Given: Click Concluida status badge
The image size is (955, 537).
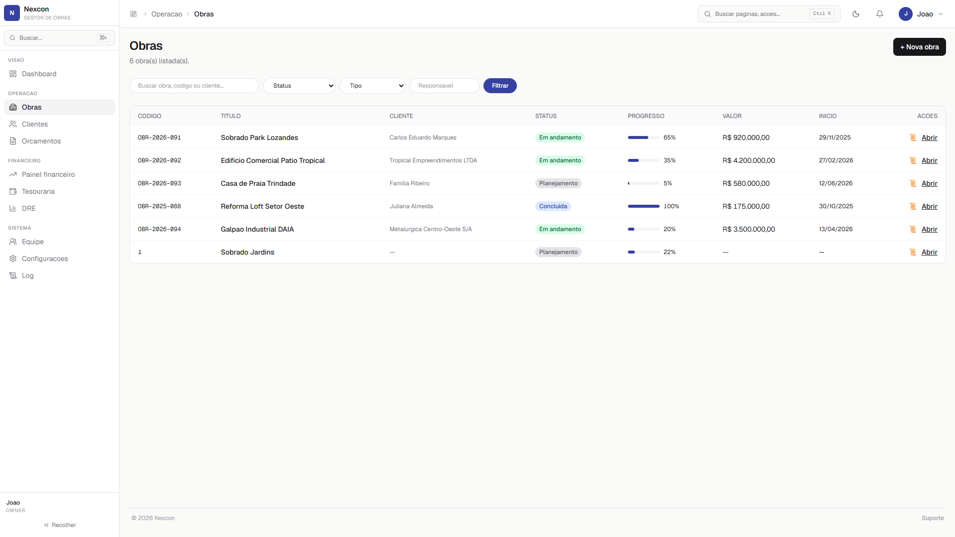Looking at the screenshot, I should click(x=553, y=206).
